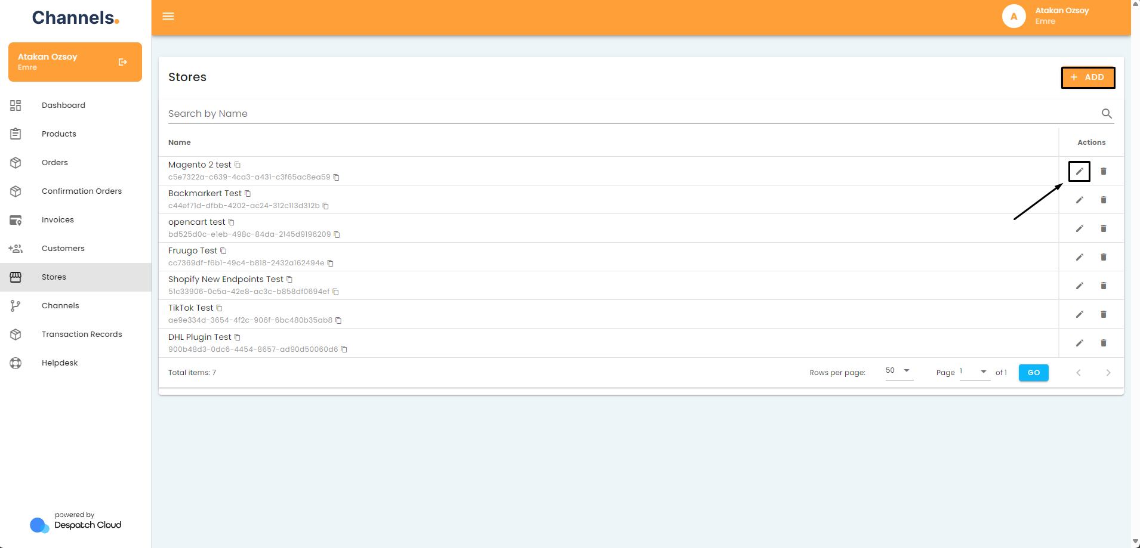Open the Page number dropdown

pyautogui.click(x=975, y=371)
